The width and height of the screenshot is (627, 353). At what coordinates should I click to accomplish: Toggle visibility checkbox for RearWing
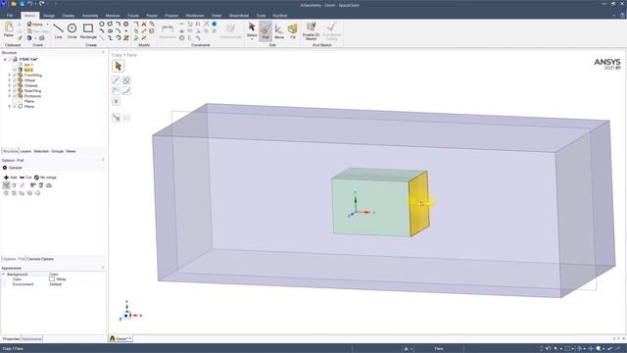tap(15, 91)
